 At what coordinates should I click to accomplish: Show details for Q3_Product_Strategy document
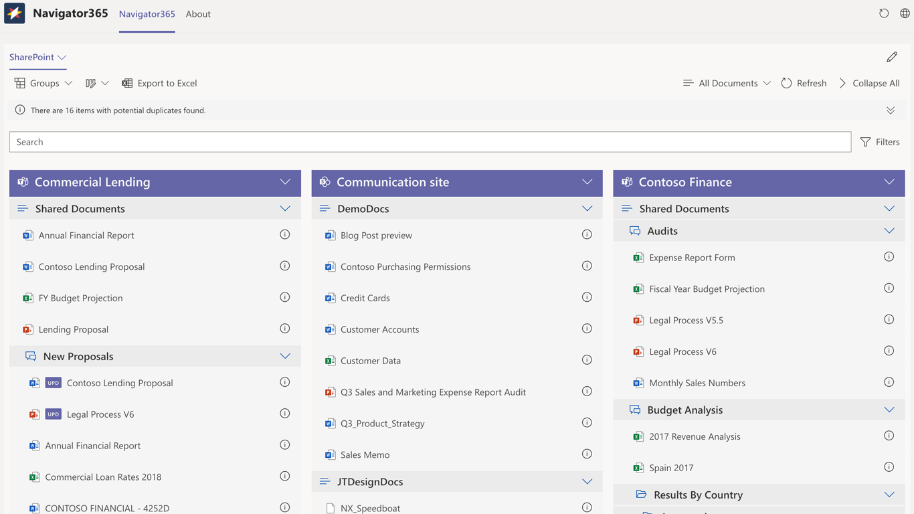pyautogui.click(x=587, y=423)
